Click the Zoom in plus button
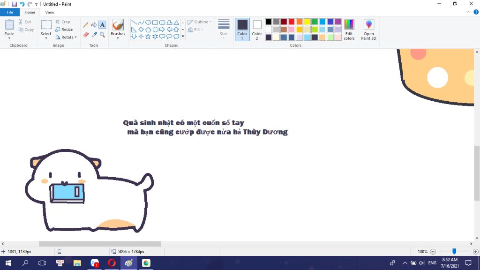480x270 pixels. tap(475, 252)
